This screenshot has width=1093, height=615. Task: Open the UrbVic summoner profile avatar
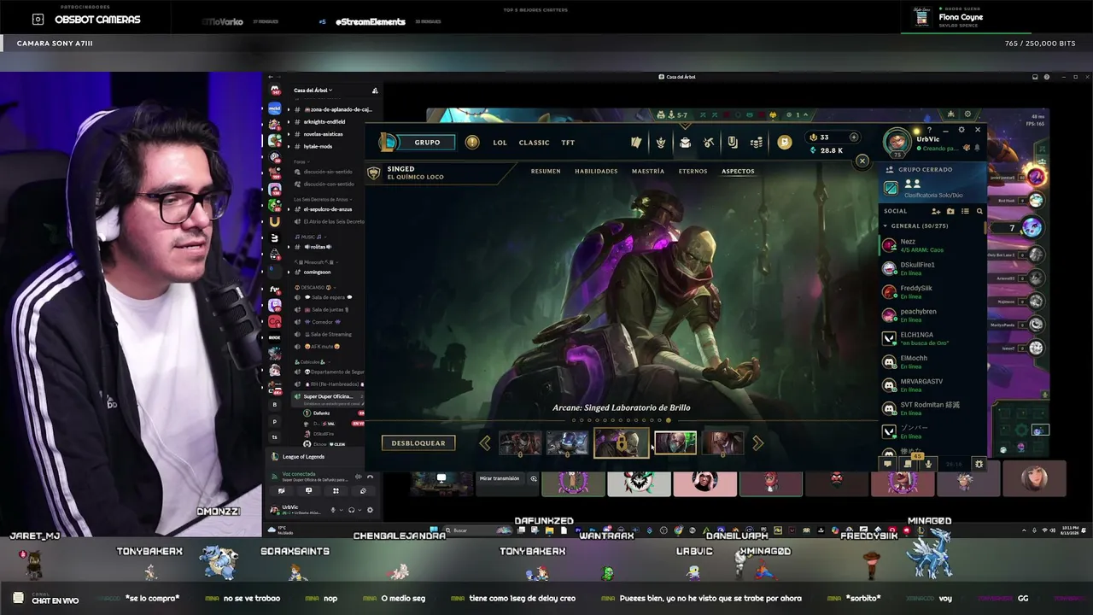click(x=897, y=142)
